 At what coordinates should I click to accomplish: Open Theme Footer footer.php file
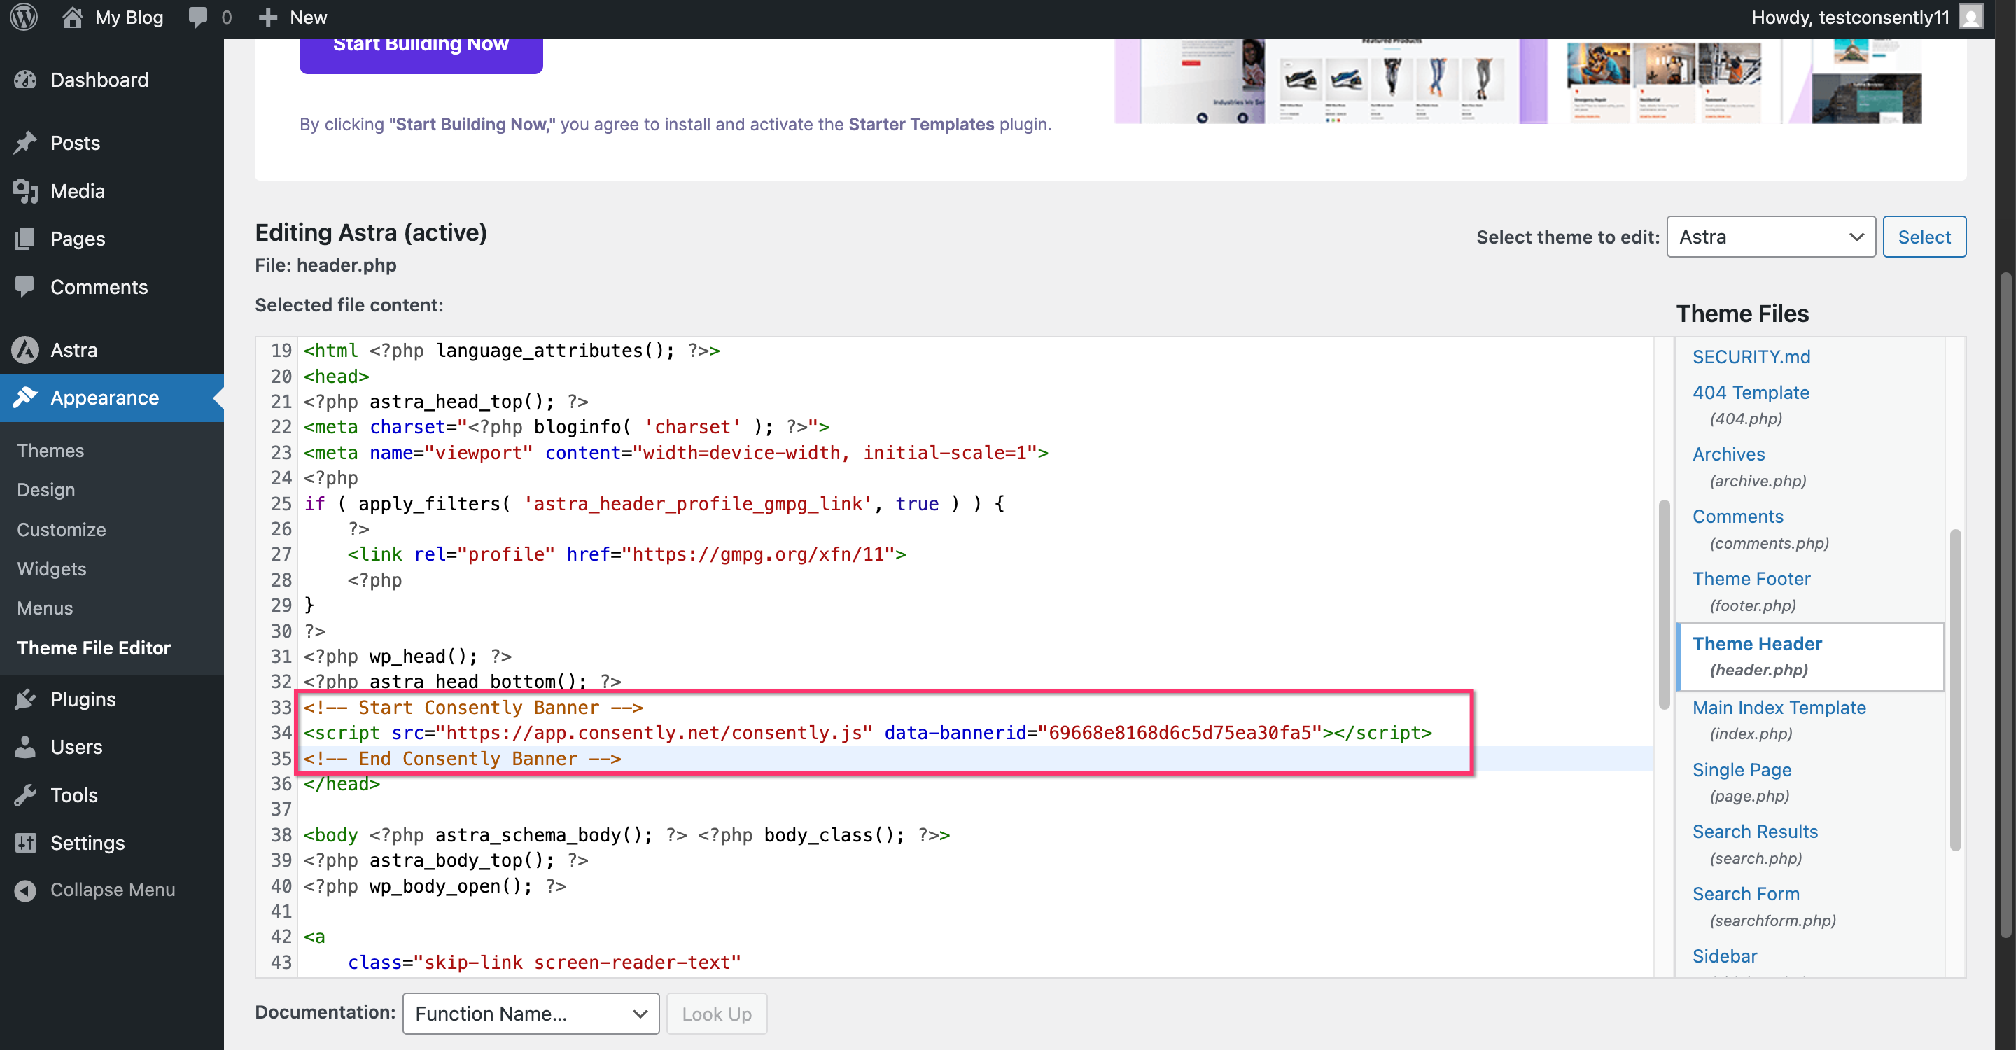tap(1751, 579)
